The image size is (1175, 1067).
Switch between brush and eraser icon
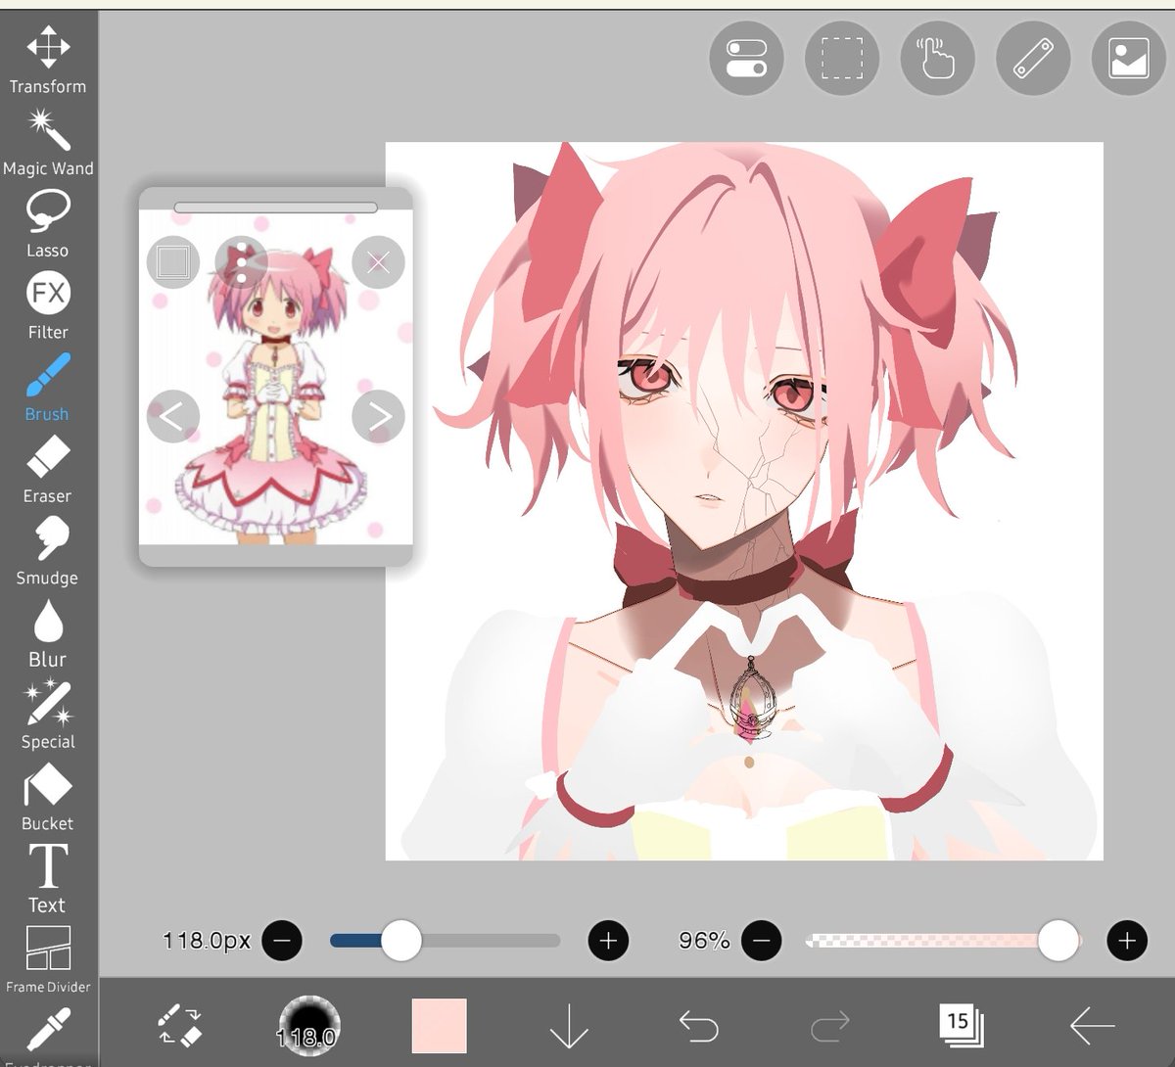click(179, 1025)
